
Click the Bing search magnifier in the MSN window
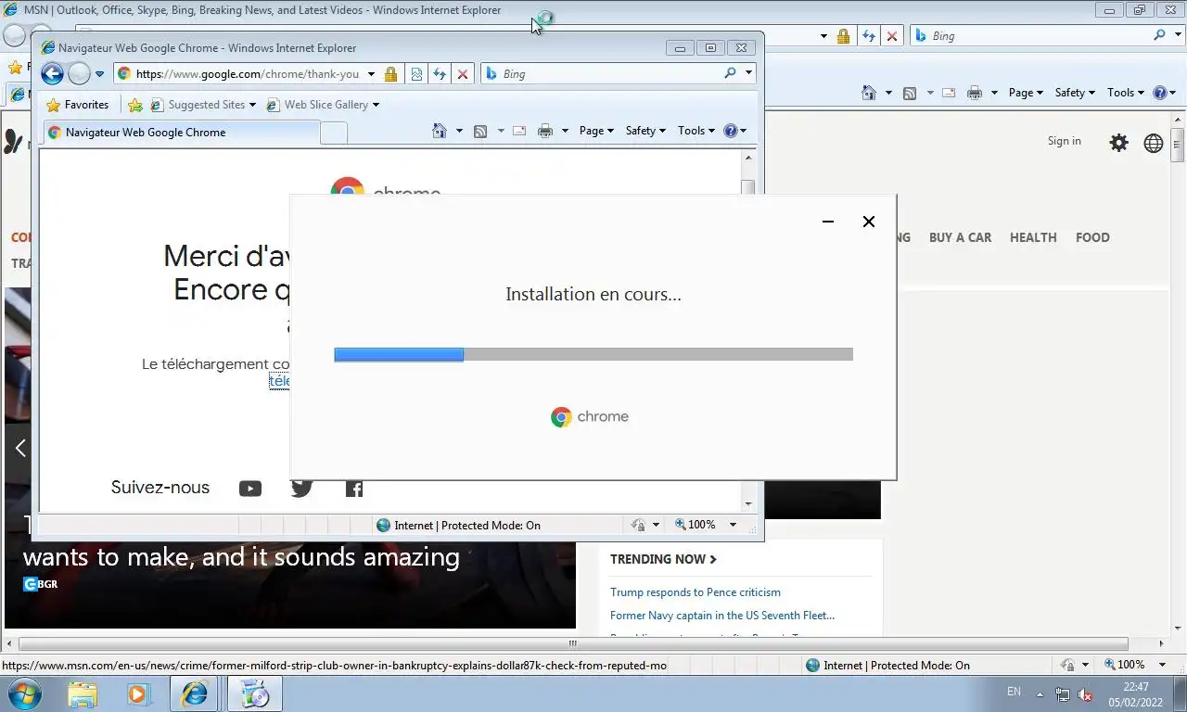1159,35
